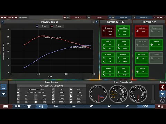Screen dimensions: 166x124
Task: Proceed with the lower-right next arrow
Action: pos(163,94)
